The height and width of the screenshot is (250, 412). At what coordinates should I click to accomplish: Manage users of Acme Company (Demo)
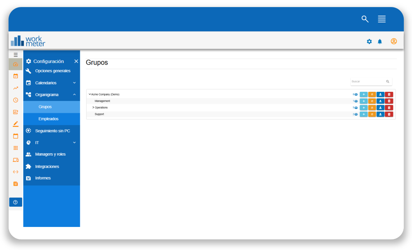click(380, 94)
